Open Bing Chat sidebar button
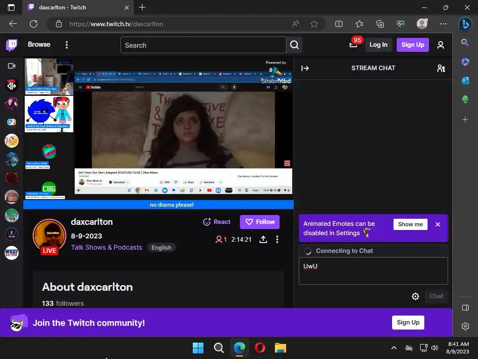This screenshot has width=478, height=359. [x=465, y=24]
